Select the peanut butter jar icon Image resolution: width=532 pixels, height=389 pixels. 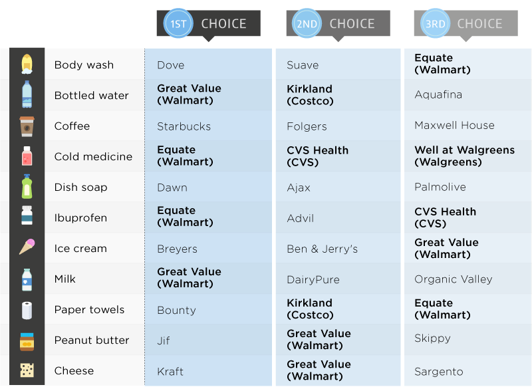[27, 340]
